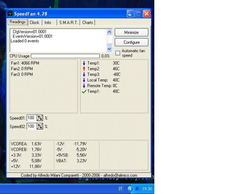The width and height of the screenshot is (226, 194).
Task: Click the EventsVersion=01.0001 log line
Action: click(32, 36)
